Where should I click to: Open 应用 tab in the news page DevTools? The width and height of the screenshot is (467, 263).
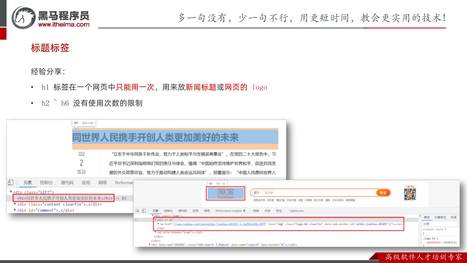[x=86, y=182]
